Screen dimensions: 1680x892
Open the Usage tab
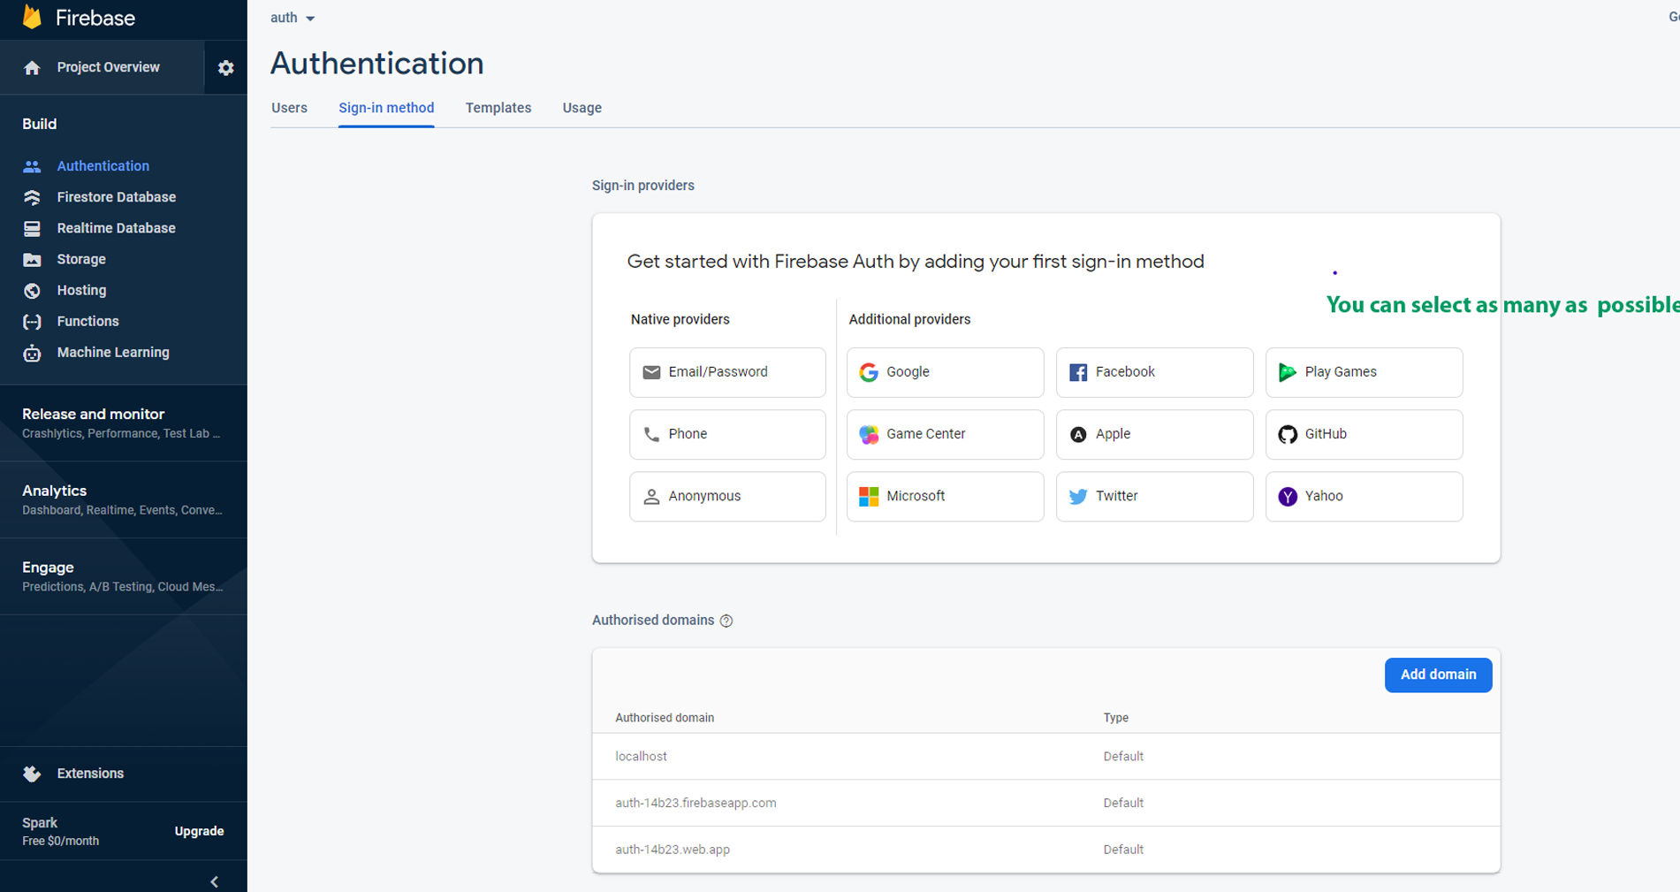coord(582,108)
